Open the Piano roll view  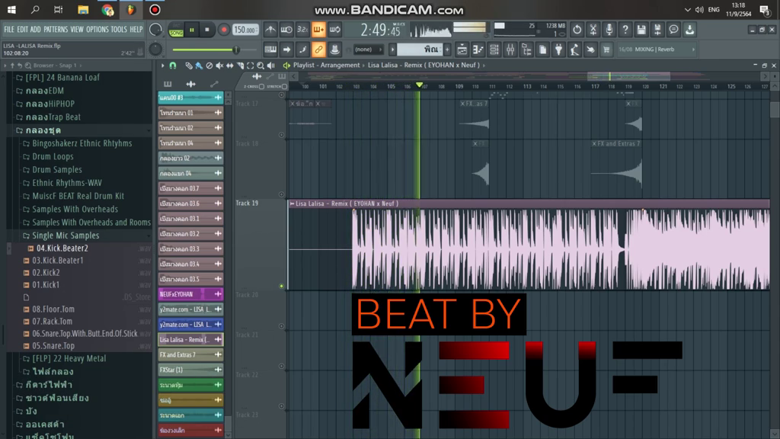pyautogui.click(x=478, y=50)
